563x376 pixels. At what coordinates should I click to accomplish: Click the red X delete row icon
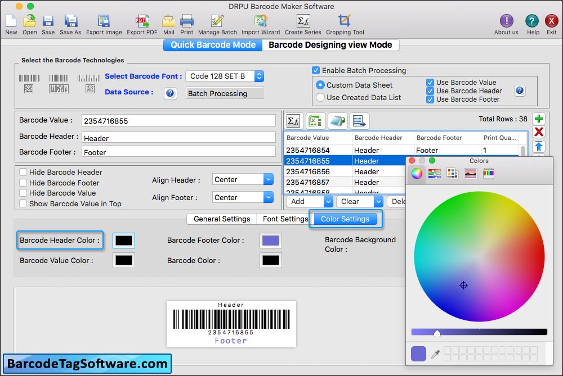(x=539, y=132)
